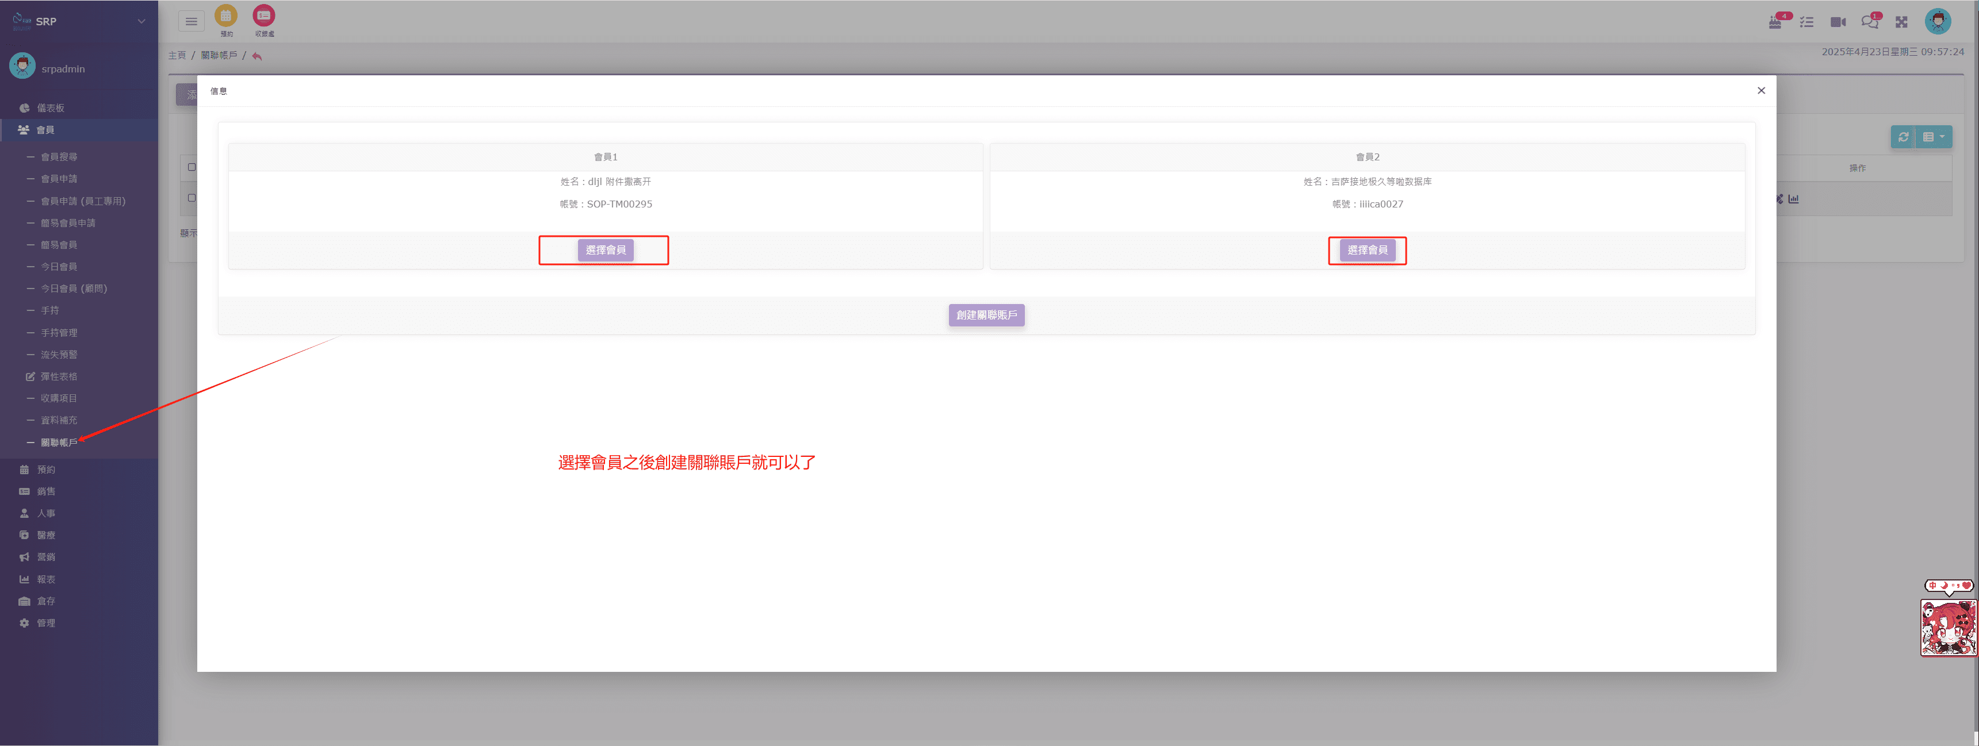Click the birthday cake notification icon
Screen dimensions: 1979x746
click(x=1775, y=22)
